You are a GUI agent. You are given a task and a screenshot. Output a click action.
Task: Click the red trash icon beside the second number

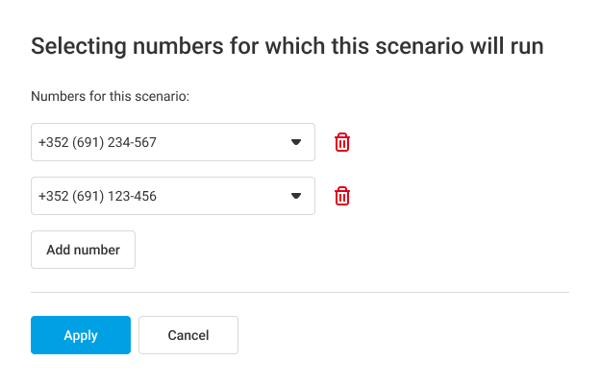click(342, 196)
